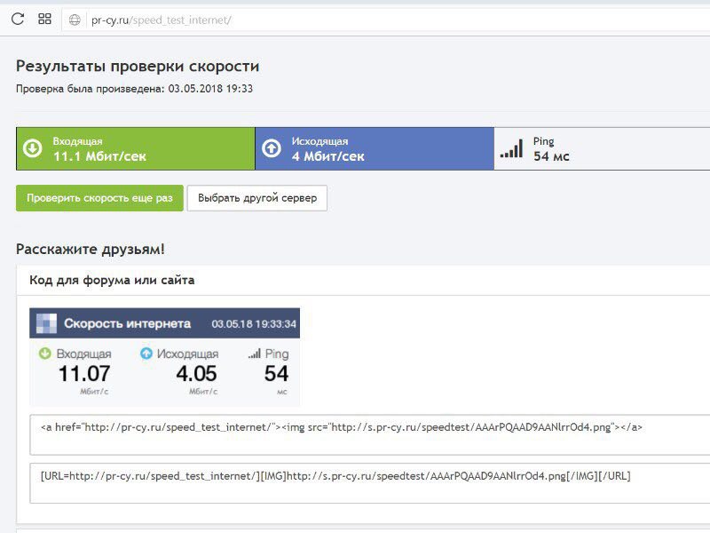Click the pixelated logo in speed banner

click(x=46, y=323)
